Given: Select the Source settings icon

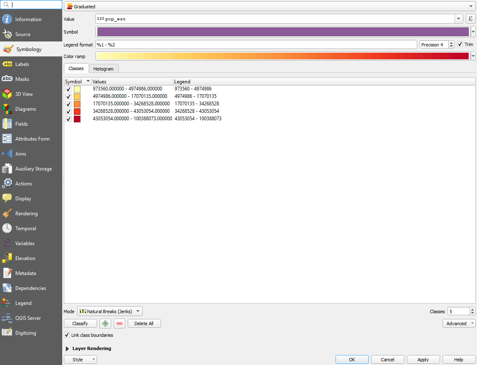Looking at the screenshot, I should pos(7,34).
